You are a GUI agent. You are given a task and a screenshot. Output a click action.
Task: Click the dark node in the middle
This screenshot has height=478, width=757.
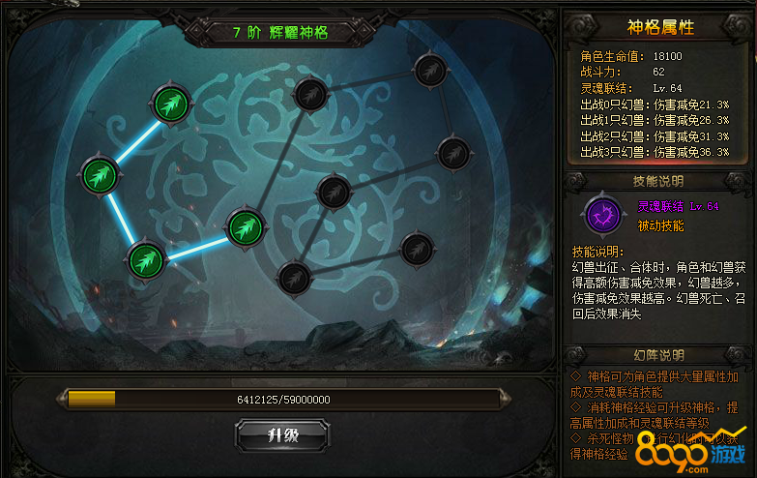click(x=334, y=193)
